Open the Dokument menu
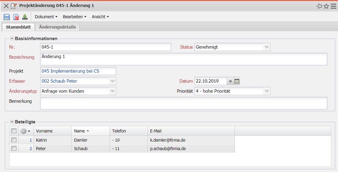The width and height of the screenshot is (338, 172). [46, 17]
